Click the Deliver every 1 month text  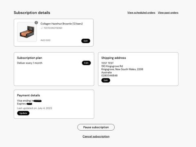[x=30, y=63]
